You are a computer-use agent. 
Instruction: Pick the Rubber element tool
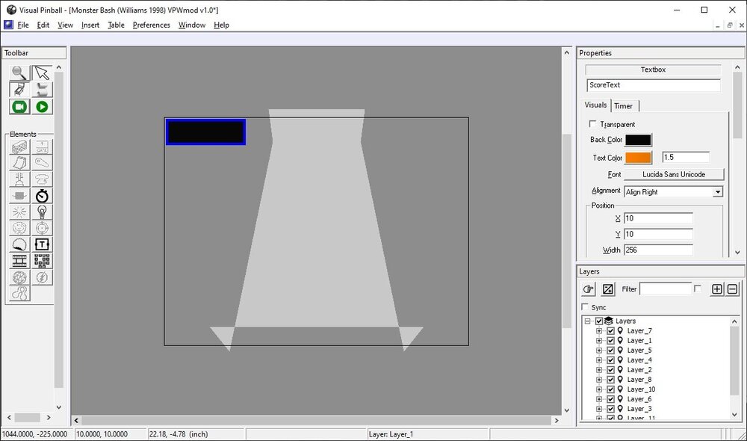point(19,293)
